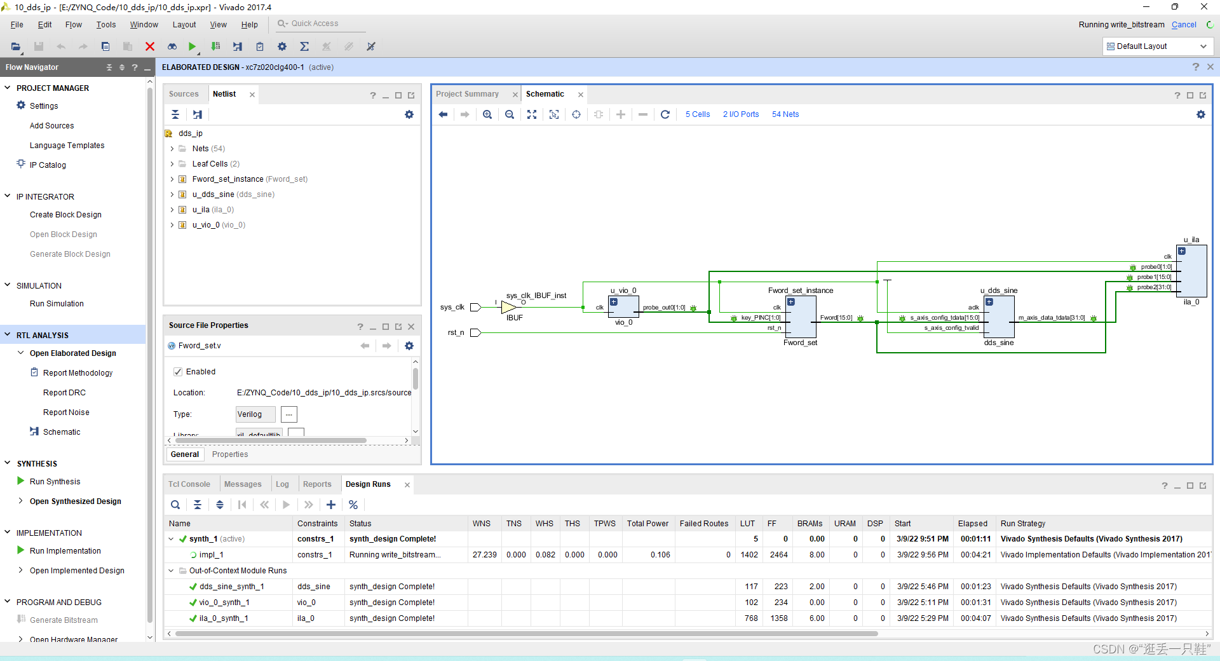The height and width of the screenshot is (661, 1220).
Task: Click Run Implementation in Flow Navigator
Action: point(65,551)
